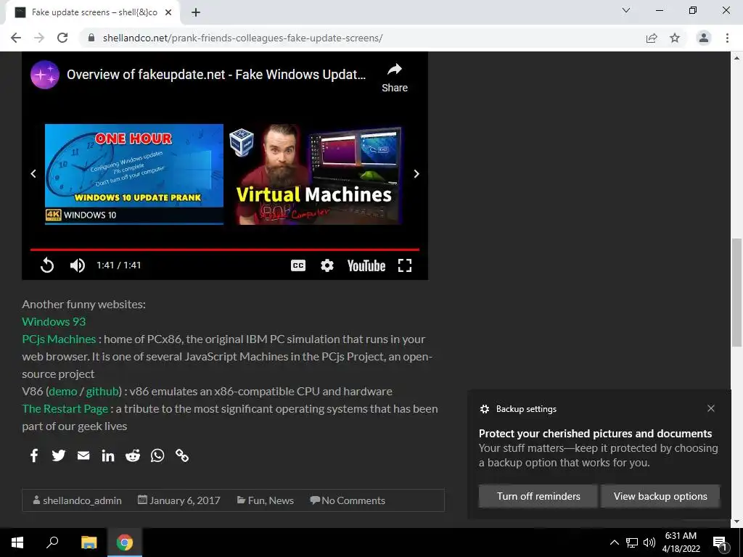Open the V86 demo link
The width and height of the screenshot is (743, 557).
coord(63,391)
